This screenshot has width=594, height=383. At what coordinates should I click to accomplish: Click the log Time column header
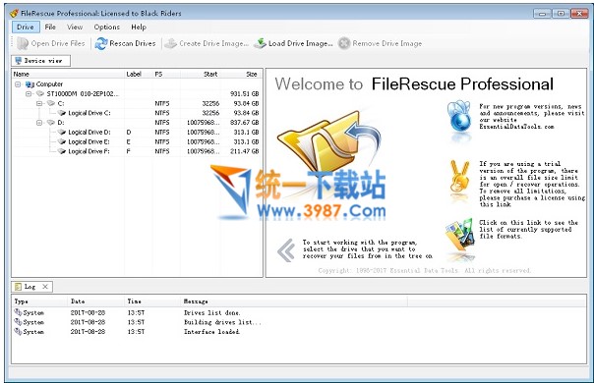(x=152, y=301)
